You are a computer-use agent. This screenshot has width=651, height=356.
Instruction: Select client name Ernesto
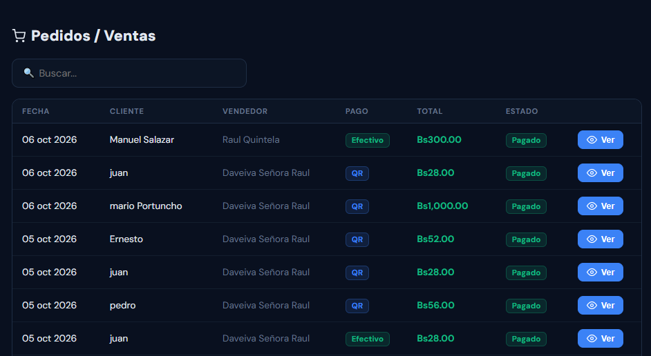(x=126, y=239)
